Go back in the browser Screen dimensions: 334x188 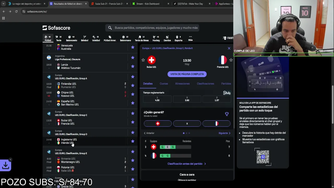[x=4, y=11]
